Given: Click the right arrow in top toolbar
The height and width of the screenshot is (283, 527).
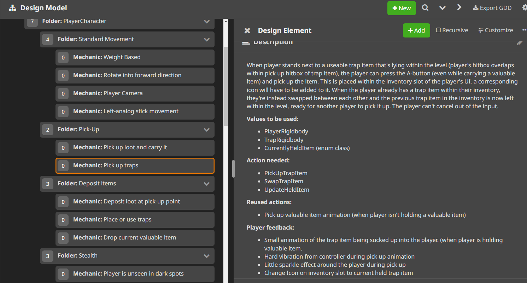Looking at the screenshot, I should click(x=459, y=7).
